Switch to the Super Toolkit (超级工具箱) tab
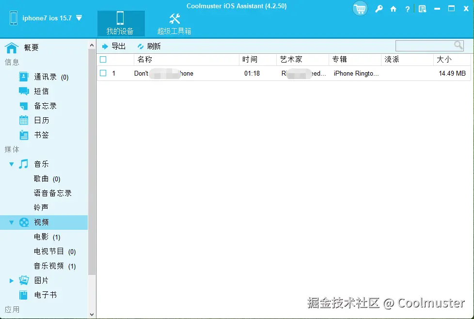Screen dimensions: 474x319 pyautogui.click(x=174, y=23)
